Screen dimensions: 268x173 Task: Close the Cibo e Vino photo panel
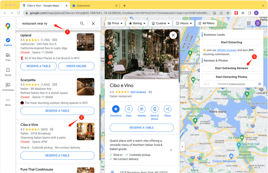(x=173, y=35)
